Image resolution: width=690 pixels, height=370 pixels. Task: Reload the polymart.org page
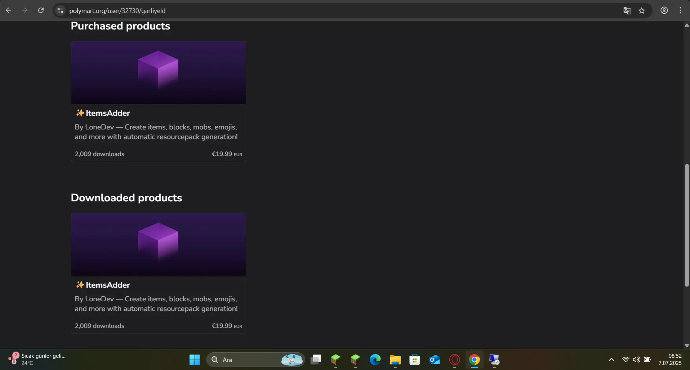pyautogui.click(x=41, y=10)
